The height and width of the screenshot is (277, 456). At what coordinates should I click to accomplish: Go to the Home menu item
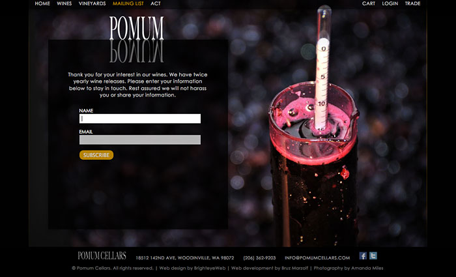[x=42, y=3]
